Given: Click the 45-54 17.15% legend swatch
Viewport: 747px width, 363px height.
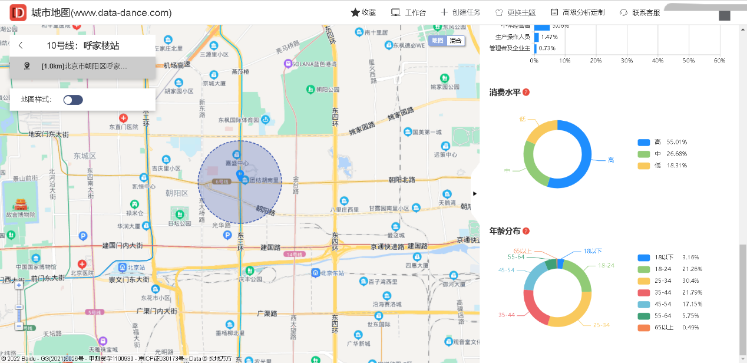Looking at the screenshot, I should coord(643,304).
